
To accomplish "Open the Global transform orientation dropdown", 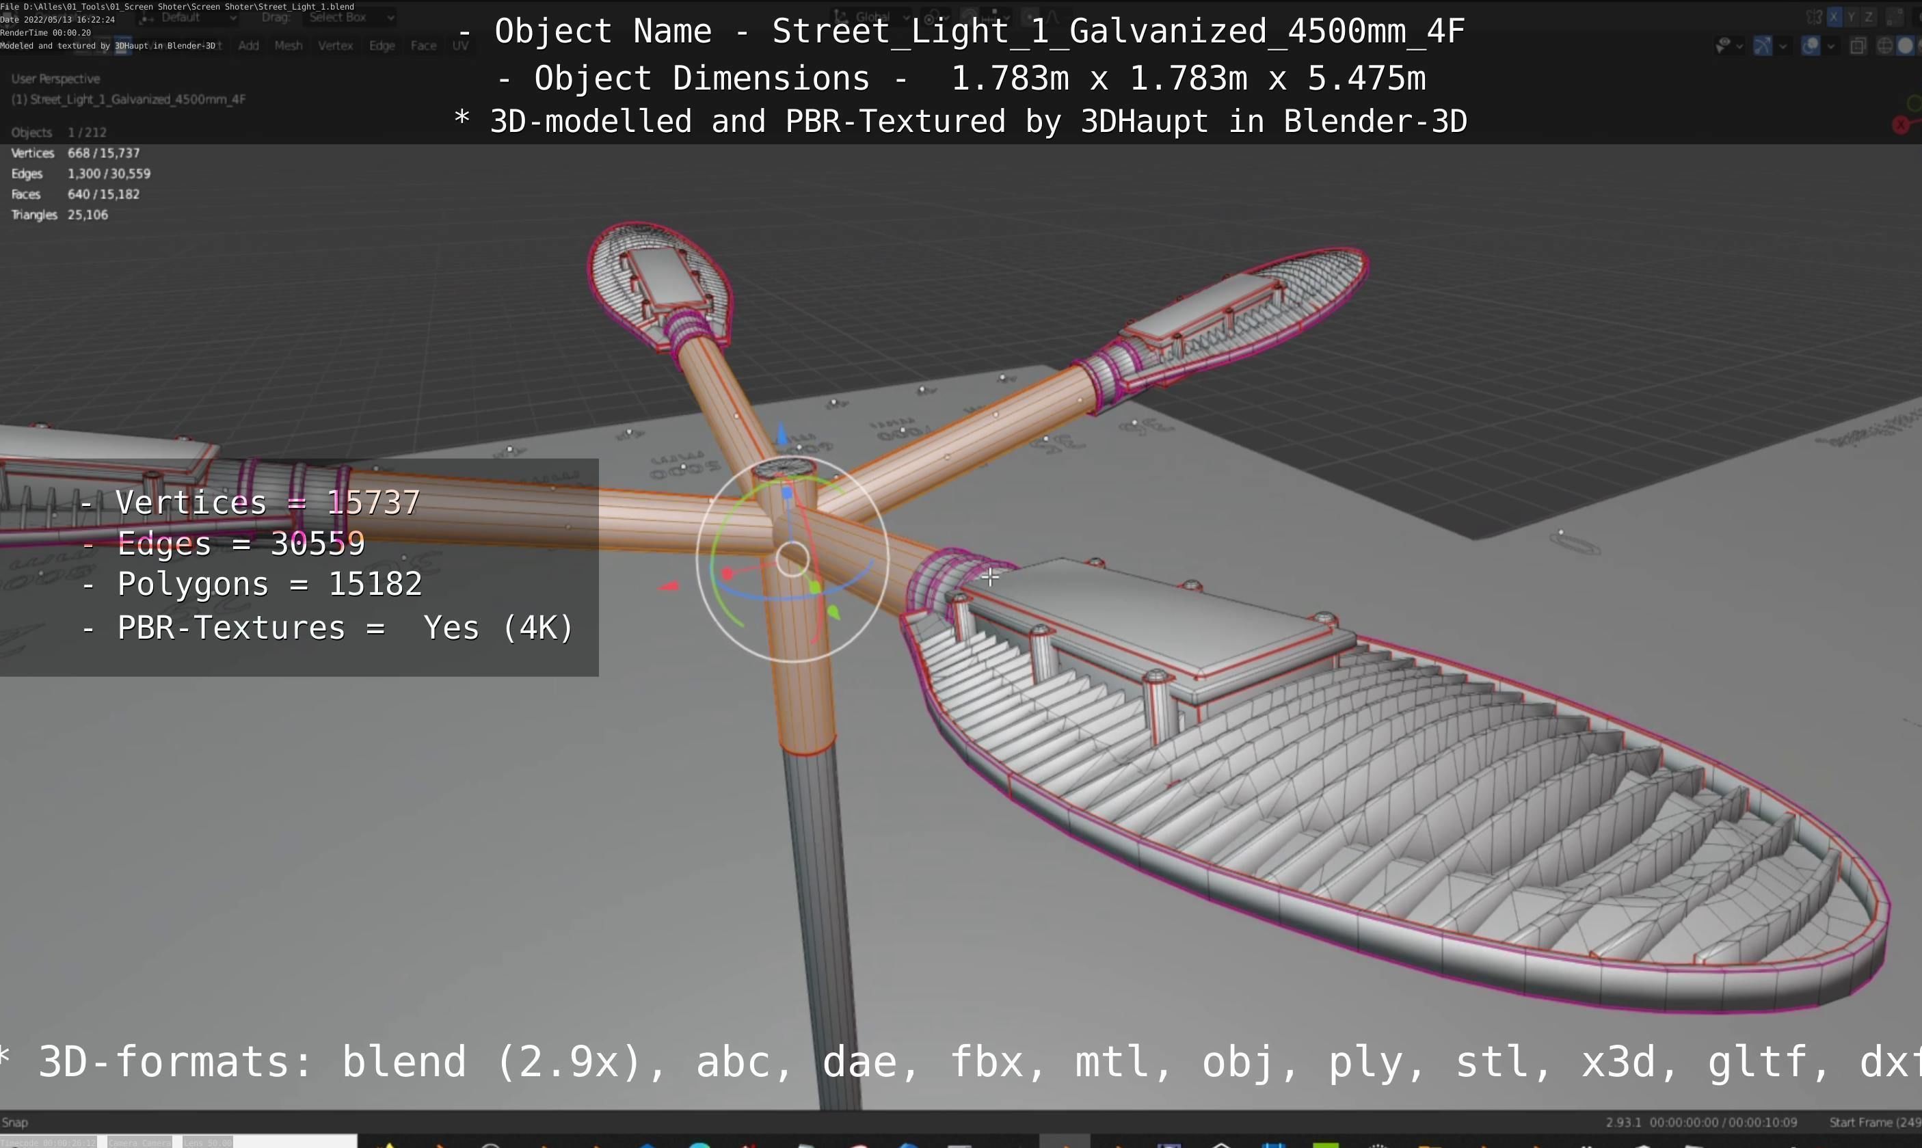I will pyautogui.click(x=872, y=16).
